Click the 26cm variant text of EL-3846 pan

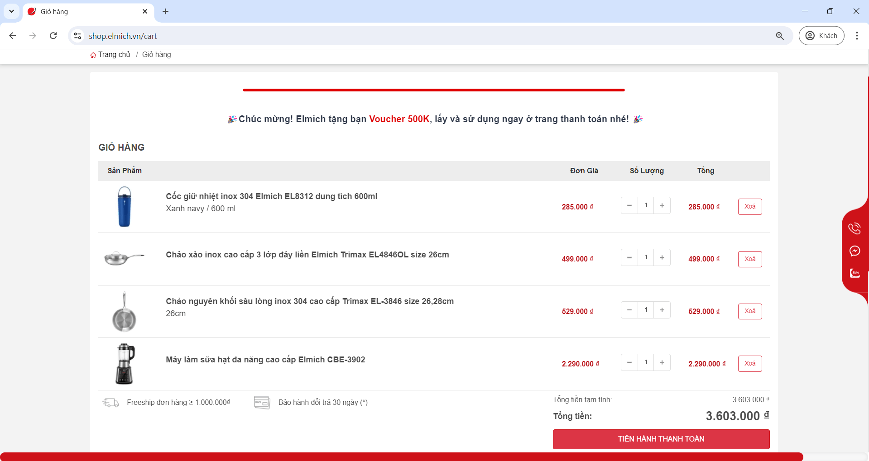(x=176, y=314)
